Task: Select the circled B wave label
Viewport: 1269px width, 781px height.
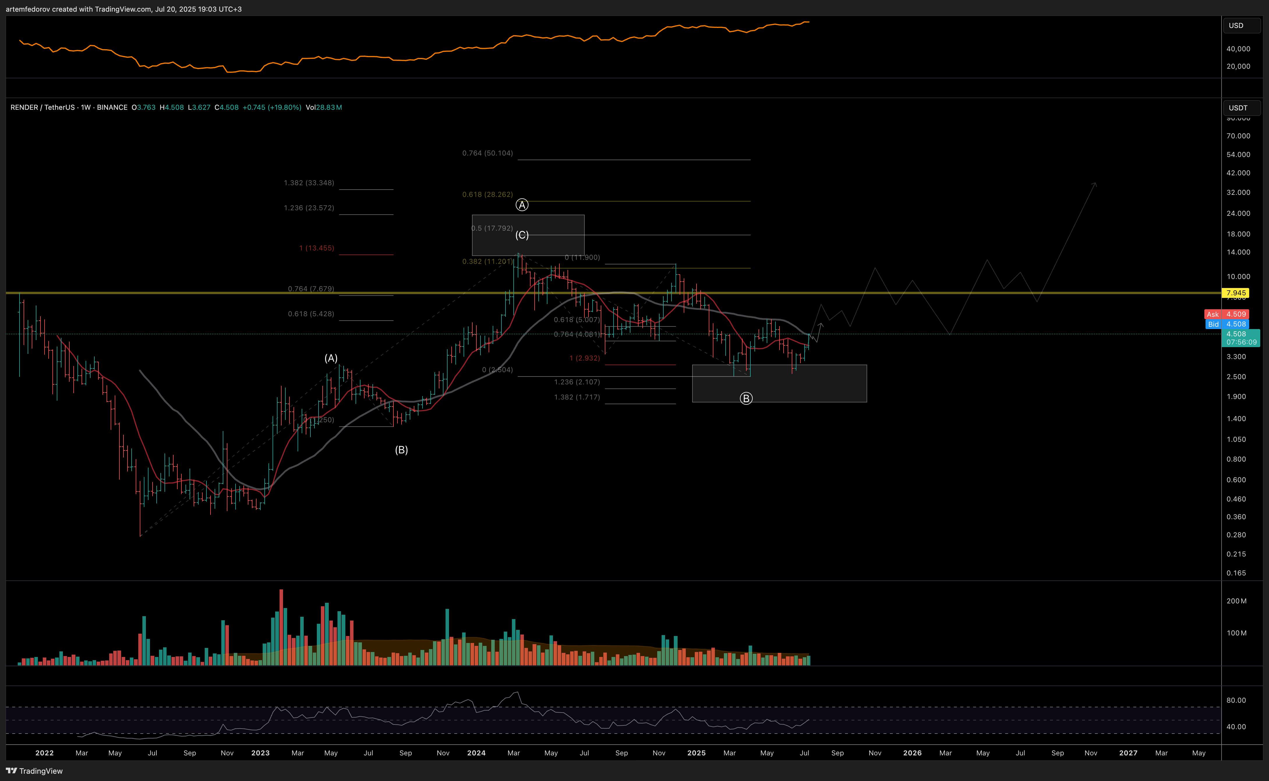Action: click(x=746, y=398)
